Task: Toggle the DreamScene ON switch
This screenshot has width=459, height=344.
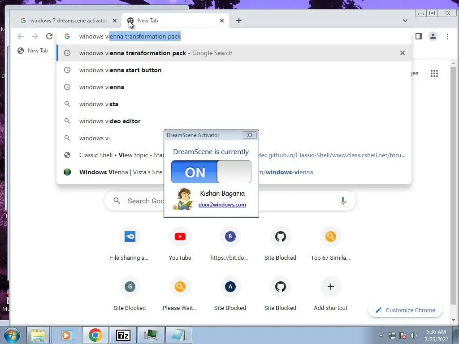Action: pyautogui.click(x=211, y=172)
